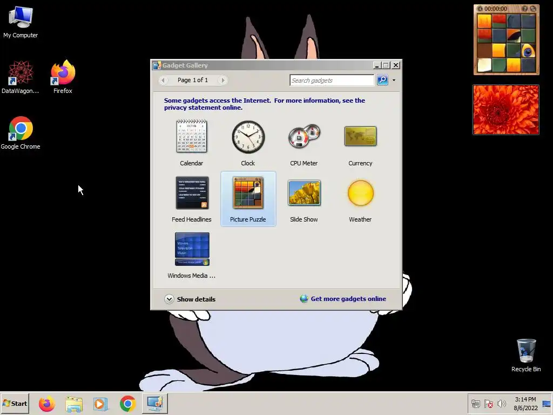This screenshot has height=415, width=553.
Task: Open the search options dropdown arrow
Action: [x=394, y=80]
